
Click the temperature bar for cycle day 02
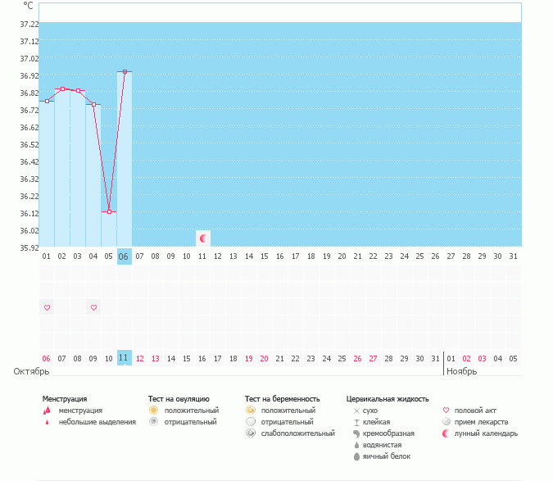(x=62, y=167)
